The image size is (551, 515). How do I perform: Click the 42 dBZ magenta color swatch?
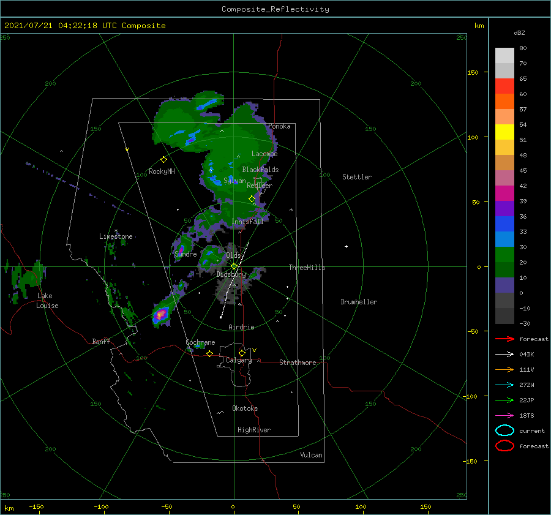pos(504,194)
